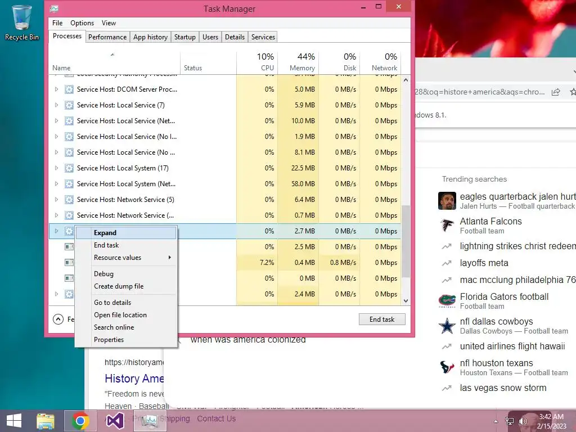
Task: Click gear icon of Service Host: Local System (17)
Action: (69, 168)
